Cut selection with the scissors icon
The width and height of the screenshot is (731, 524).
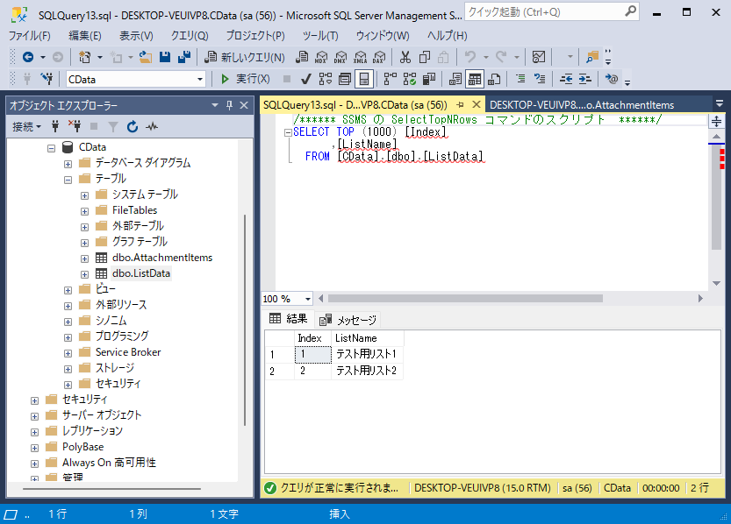[x=405, y=57]
